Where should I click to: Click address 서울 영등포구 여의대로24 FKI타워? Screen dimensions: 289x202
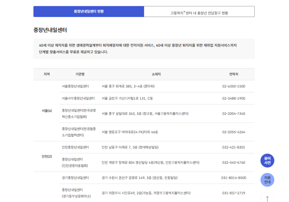(x=130, y=132)
